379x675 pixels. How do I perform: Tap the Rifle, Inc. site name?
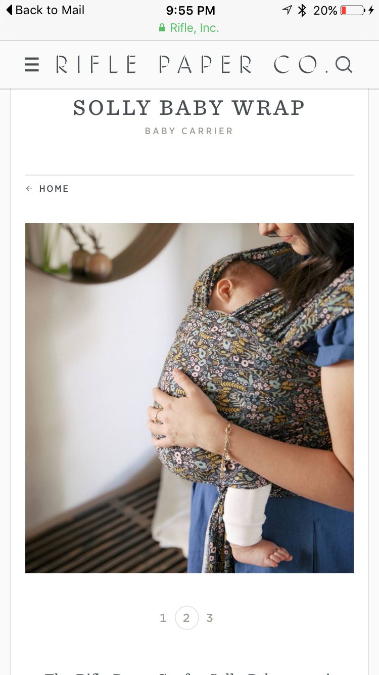click(x=195, y=28)
